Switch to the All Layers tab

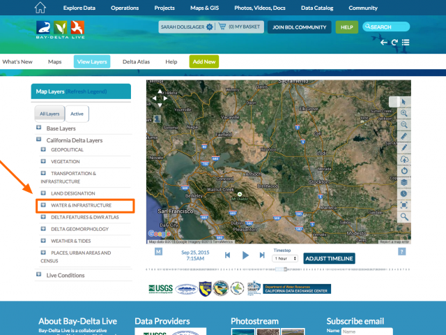(49, 114)
